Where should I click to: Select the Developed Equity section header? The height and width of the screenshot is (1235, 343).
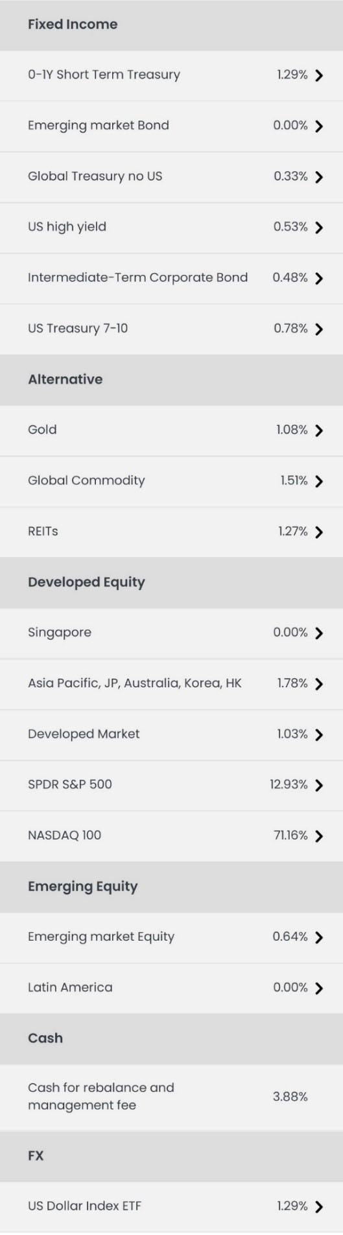(171, 582)
